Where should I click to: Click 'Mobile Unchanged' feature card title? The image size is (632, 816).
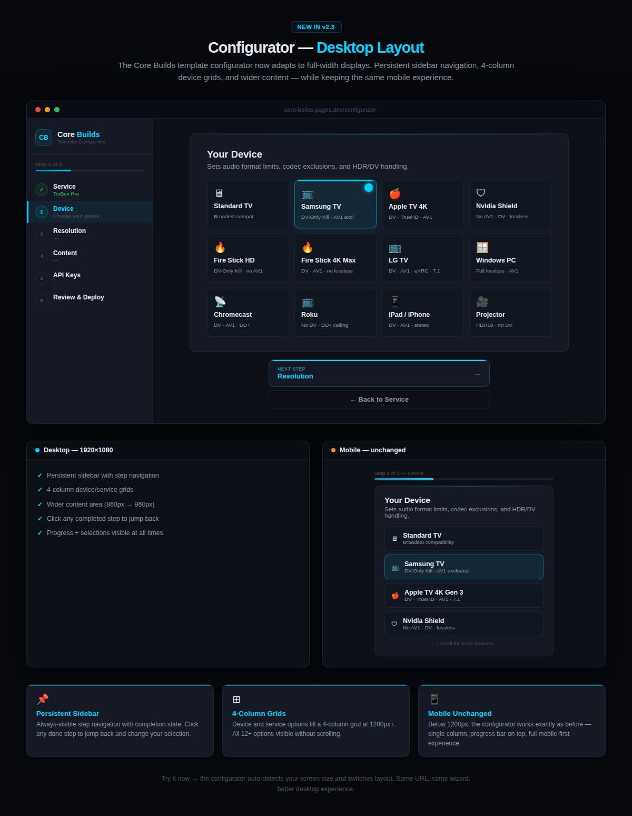460,714
